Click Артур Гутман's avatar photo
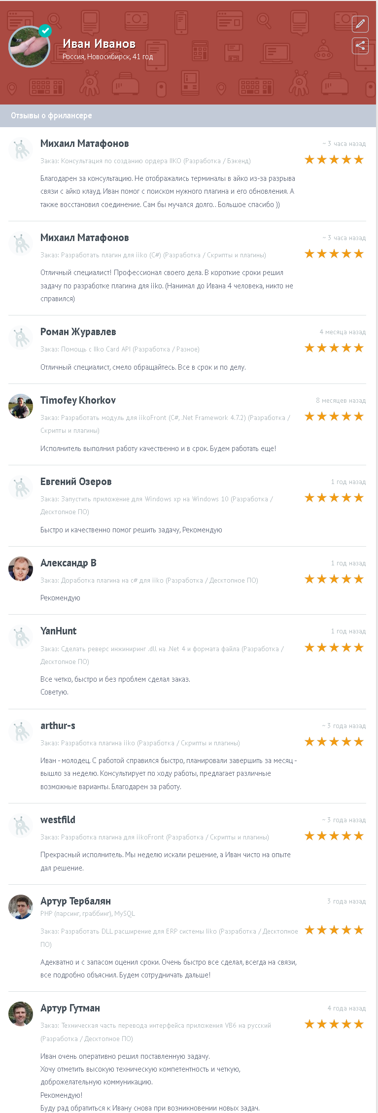Viewport: 378px width, 1113px height. point(21,1014)
